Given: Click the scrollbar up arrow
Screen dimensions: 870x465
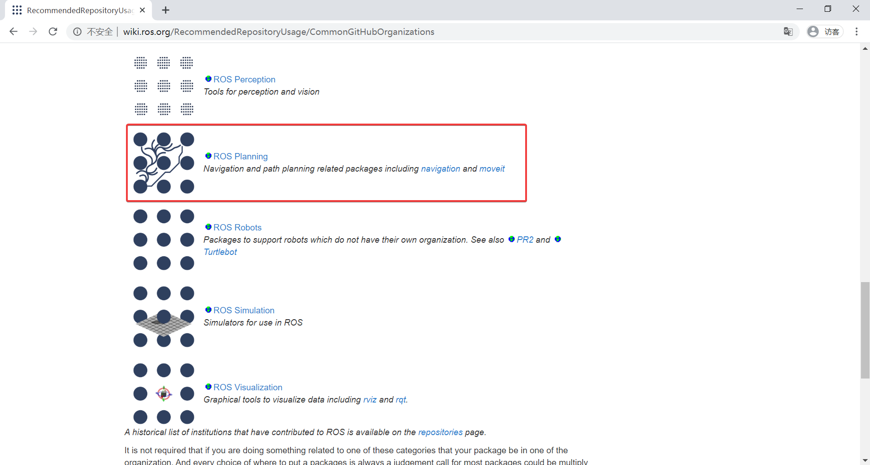Looking at the screenshot, I should coord(865,48).
